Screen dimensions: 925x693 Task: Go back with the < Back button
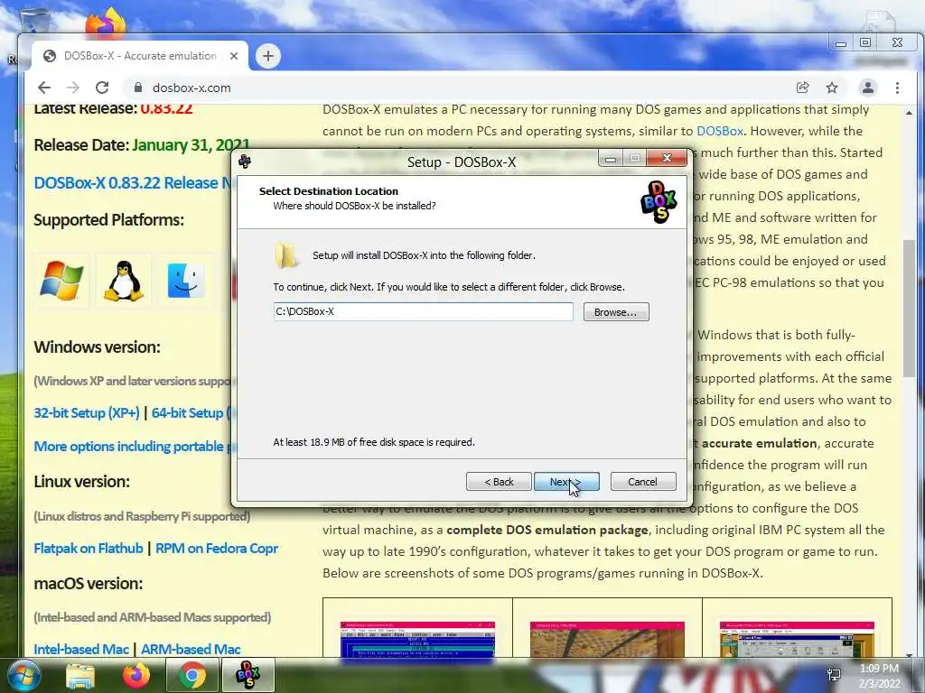coord(499,482)
